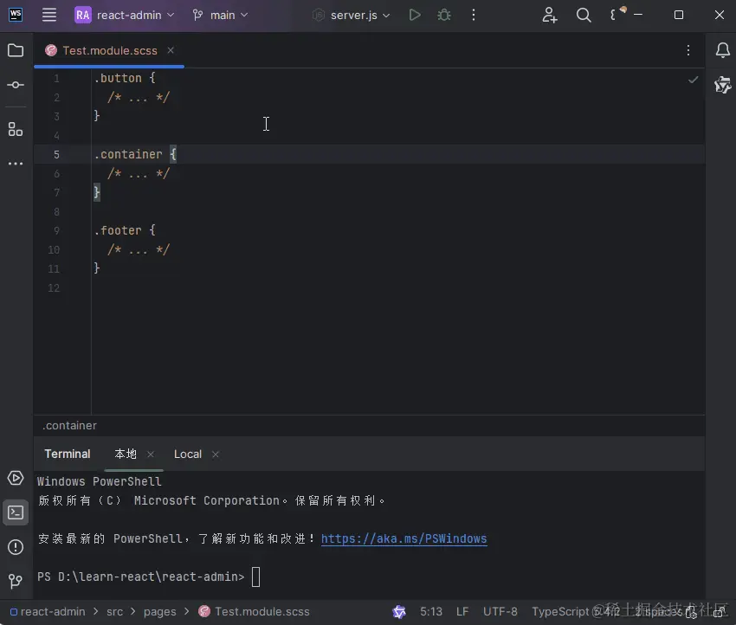Image resolution: width=736 pixels, height=625 pixels.
Task: Open Code With Me add-user icon
Action: 550,15
